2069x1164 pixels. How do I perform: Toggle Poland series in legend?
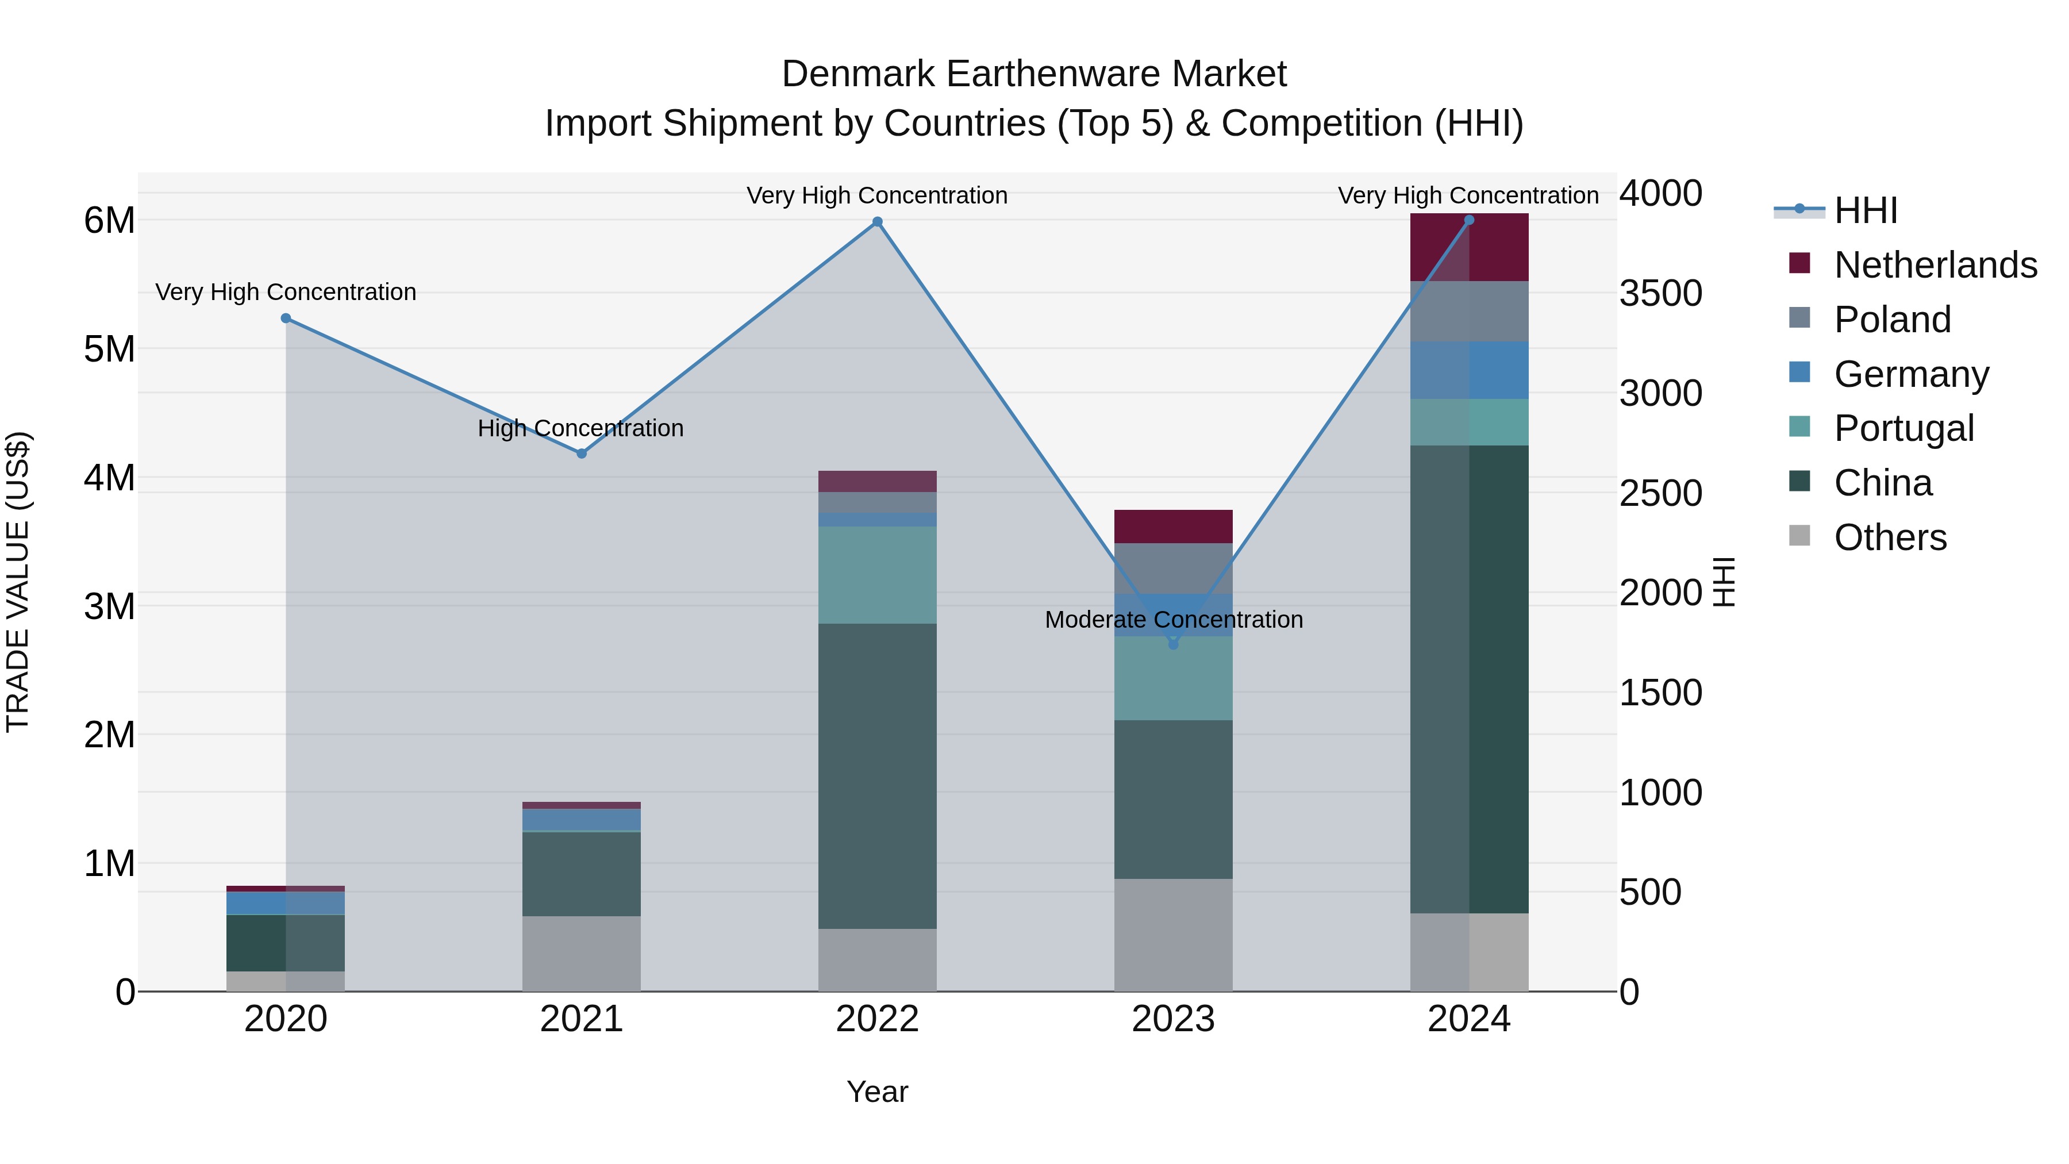pyautogui.click(x=1870, y=320)
